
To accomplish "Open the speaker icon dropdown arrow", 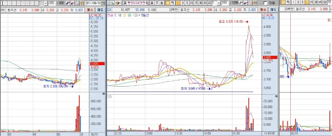I will pyautogui.click(x=121, y=3).
